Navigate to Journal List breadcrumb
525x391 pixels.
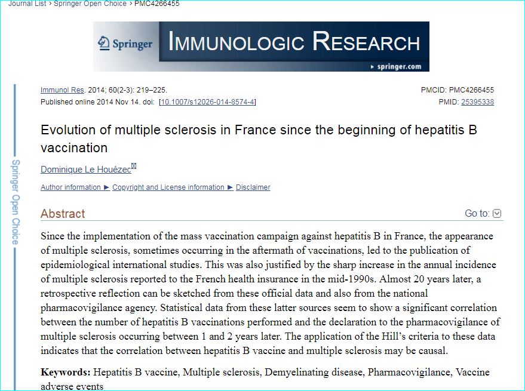(27, 4)
